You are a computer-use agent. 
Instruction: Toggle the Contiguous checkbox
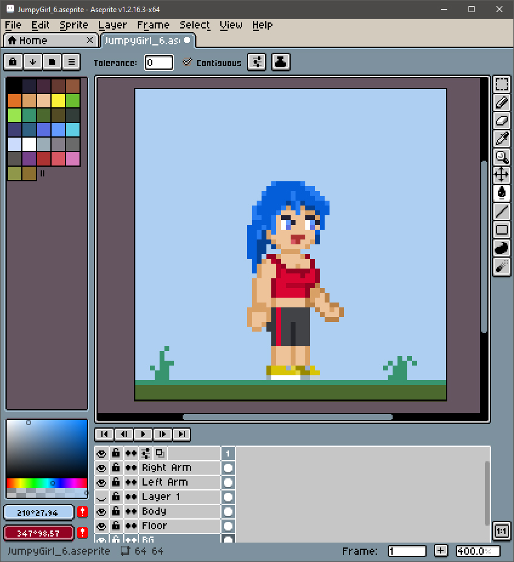(187, 62)
